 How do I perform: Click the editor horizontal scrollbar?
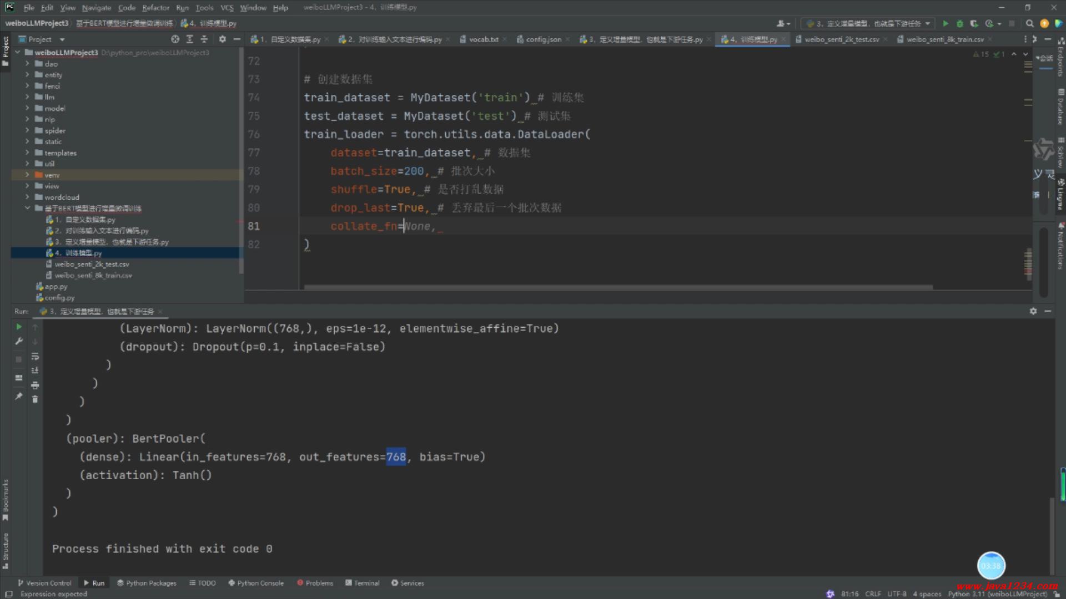[x=617, y=287]
